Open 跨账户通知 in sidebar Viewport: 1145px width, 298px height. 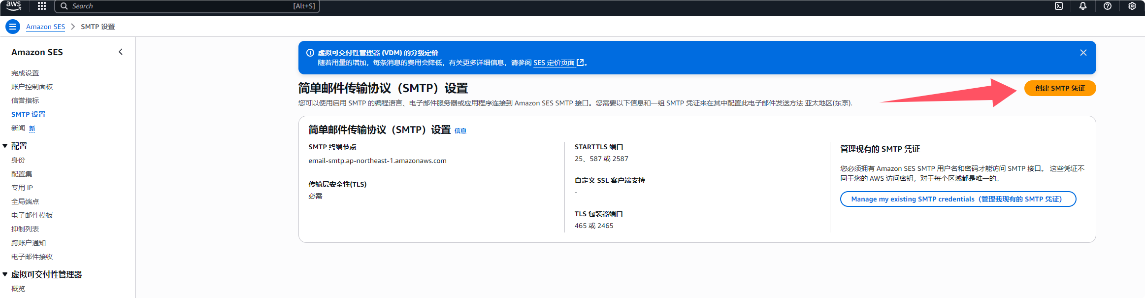pyautogui.click(x=29, y=243)
